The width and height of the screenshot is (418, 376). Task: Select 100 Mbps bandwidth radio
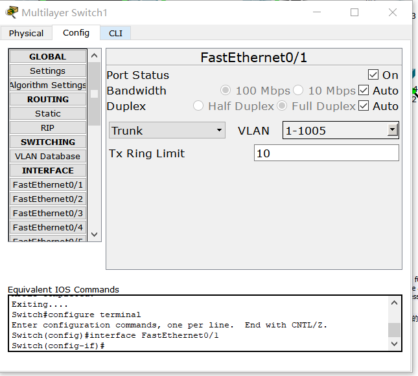click(x=226, y=90)
